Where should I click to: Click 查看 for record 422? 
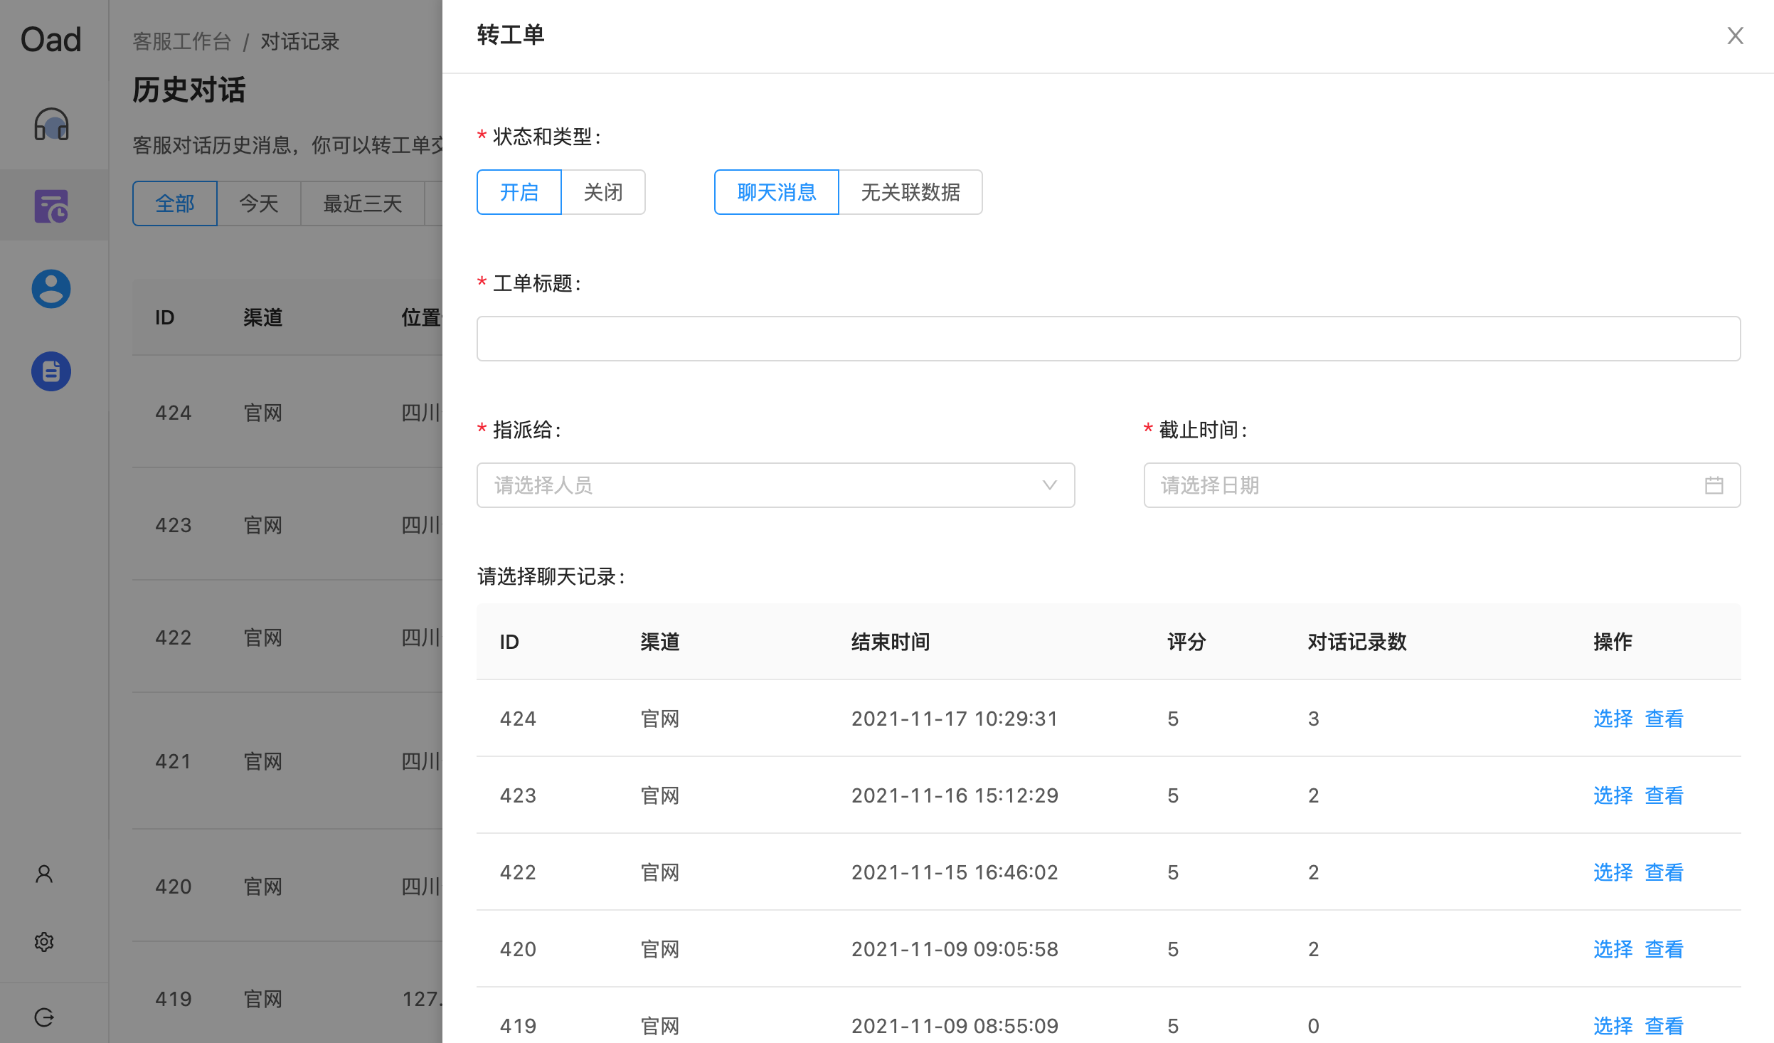click(1664, 872)
